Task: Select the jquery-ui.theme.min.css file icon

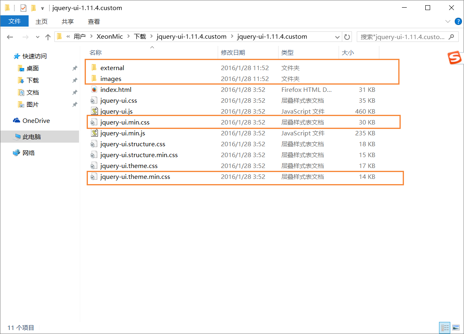Action: [94, 176]
